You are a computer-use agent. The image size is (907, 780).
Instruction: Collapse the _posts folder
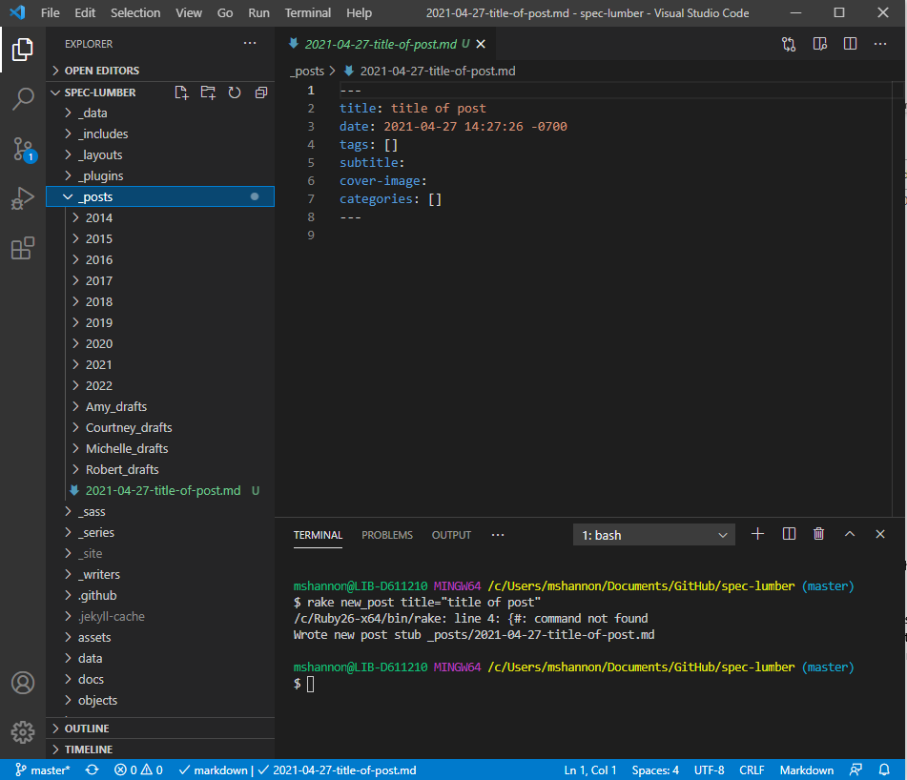pos(95,196)
